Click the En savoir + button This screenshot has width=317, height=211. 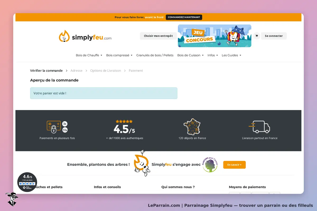coord(234,165)
